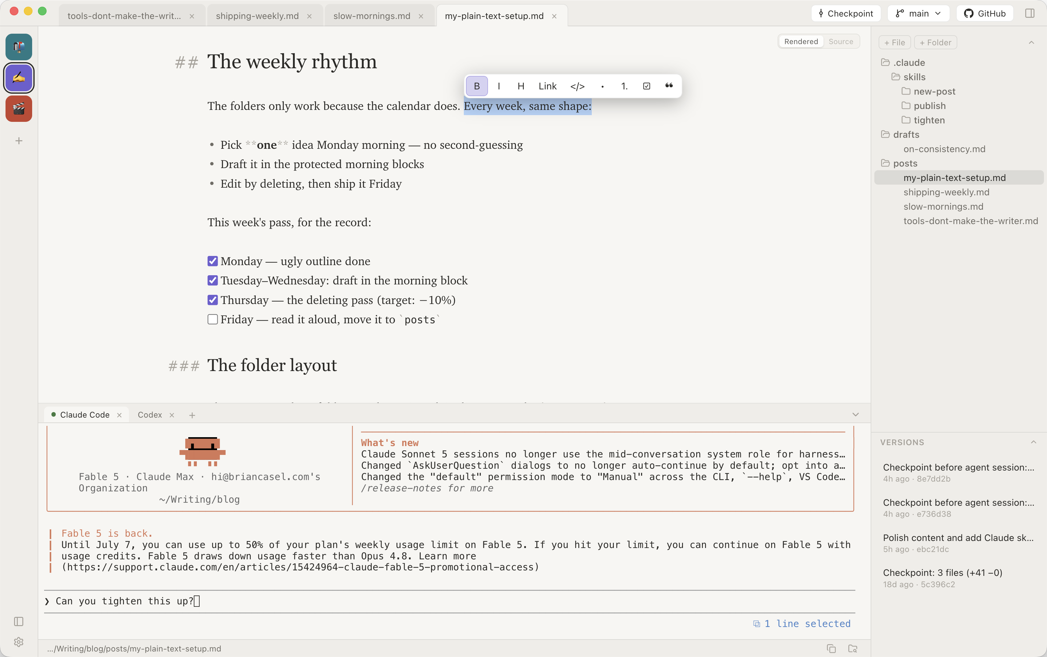Expand the new-post folder
The width and height of the screenshot is (1047, 657).
point(929,91)
